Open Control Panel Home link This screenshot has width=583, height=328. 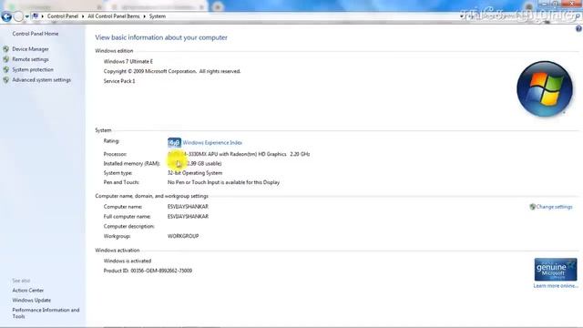36,34
